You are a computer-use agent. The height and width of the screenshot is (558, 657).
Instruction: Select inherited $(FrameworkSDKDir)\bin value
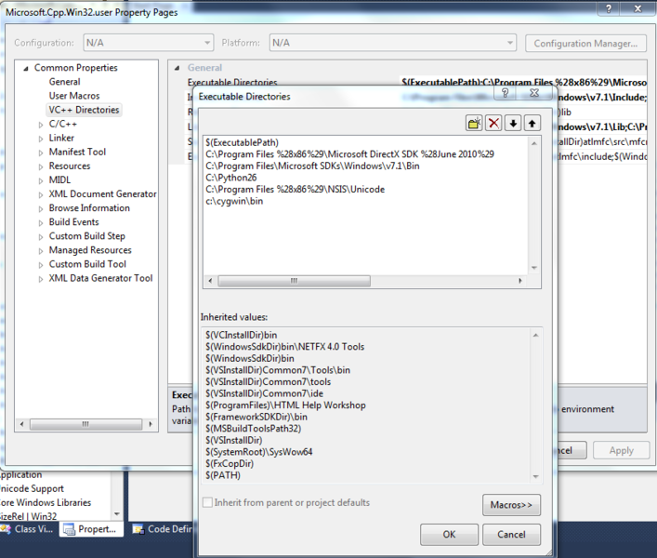(x=256, y=418)
